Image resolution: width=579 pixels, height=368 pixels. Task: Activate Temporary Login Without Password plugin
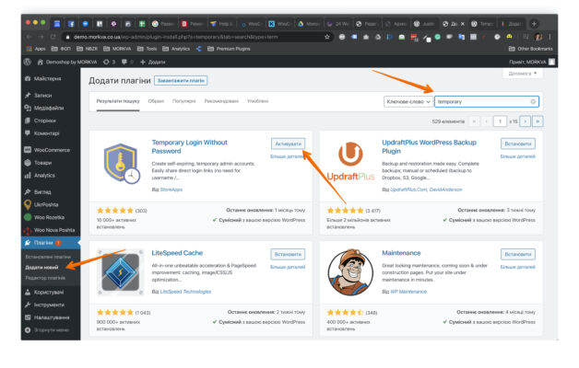point(288,144)
